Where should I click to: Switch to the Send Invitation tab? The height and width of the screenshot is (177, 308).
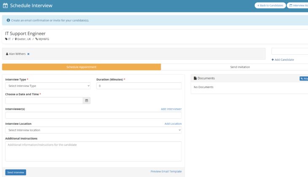240,67
